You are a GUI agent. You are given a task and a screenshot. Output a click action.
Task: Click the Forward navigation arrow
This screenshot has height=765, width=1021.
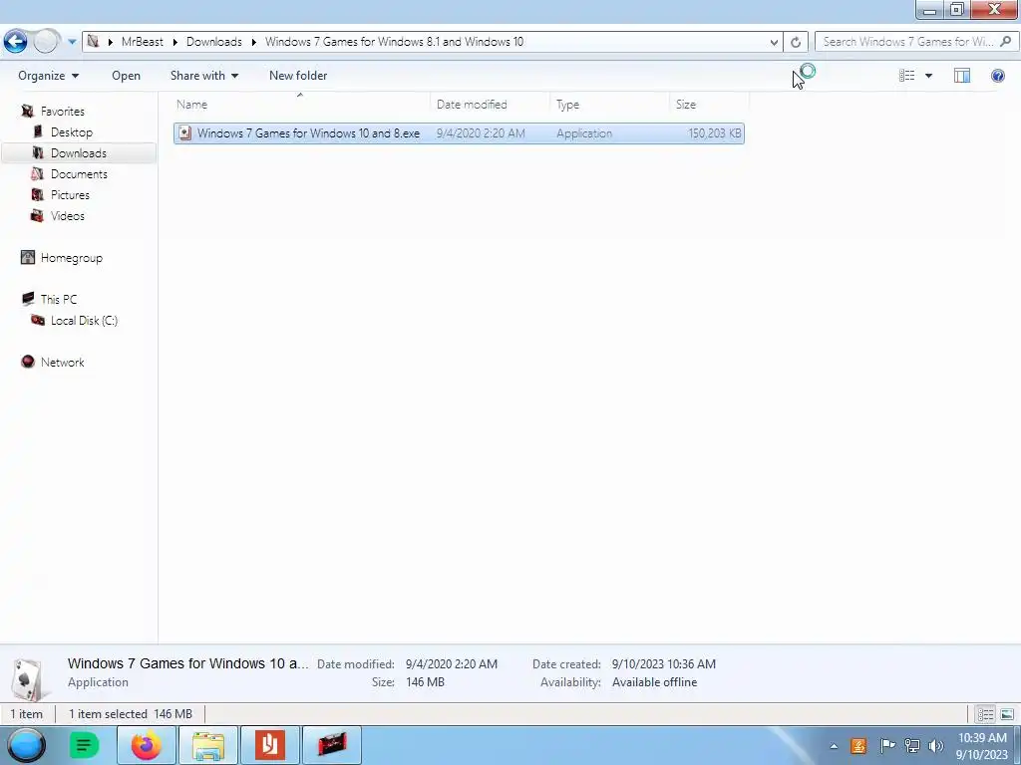46,42
